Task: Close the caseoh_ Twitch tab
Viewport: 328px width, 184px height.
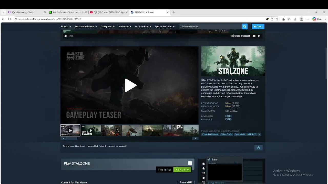Action: [x=45, y=12]
